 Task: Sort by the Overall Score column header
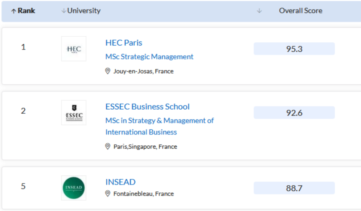(300, 11)
